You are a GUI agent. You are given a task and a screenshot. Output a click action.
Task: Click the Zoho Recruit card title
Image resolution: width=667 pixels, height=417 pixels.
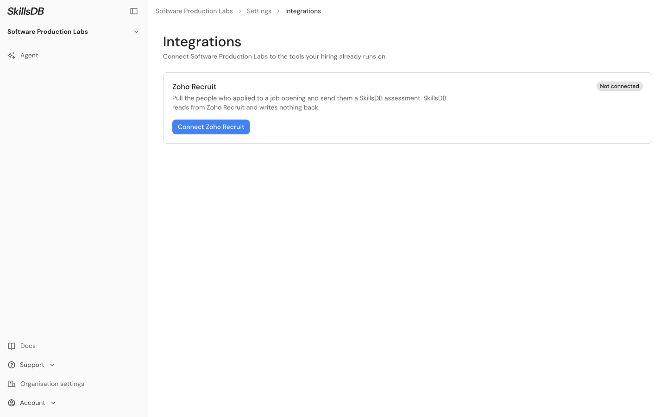tap(194, 87)
